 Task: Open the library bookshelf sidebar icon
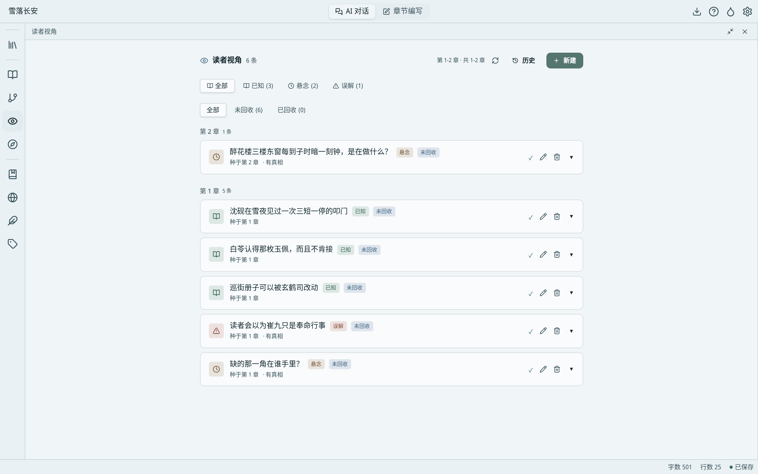coord(13,45)
